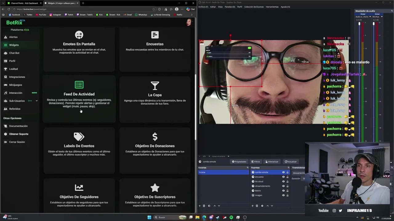Click Propiedades button in OBS
Screen dimensions: 394x221
coord(239,161)
